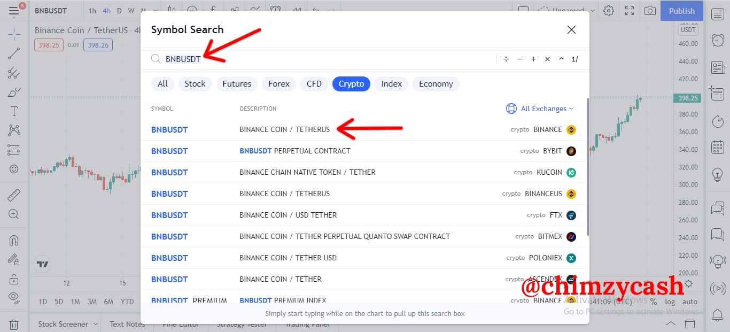
Task: Open the calendar panel icon
Action: [718, 148]
